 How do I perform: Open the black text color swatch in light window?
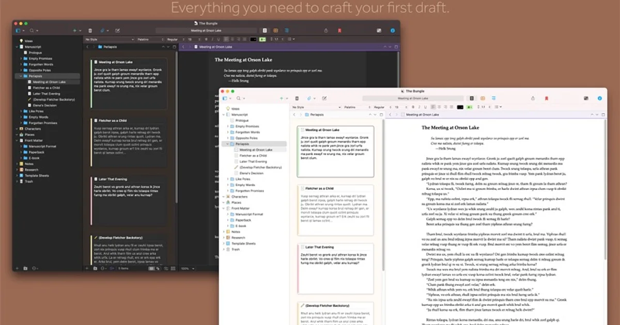(460, 107)
